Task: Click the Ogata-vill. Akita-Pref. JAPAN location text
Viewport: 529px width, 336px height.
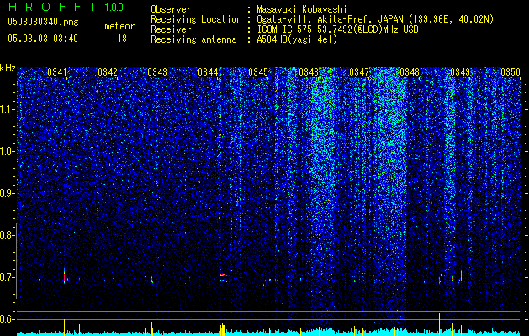Action: tap(375, 19)
